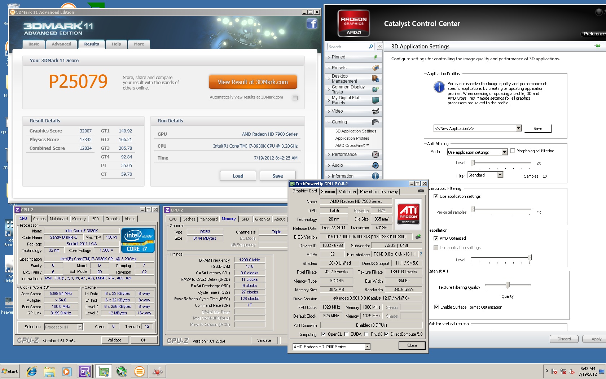Screen dimensions: 606x379
Task: Toggle Enable Surface Format Optimization
Action: pos(436,307)
